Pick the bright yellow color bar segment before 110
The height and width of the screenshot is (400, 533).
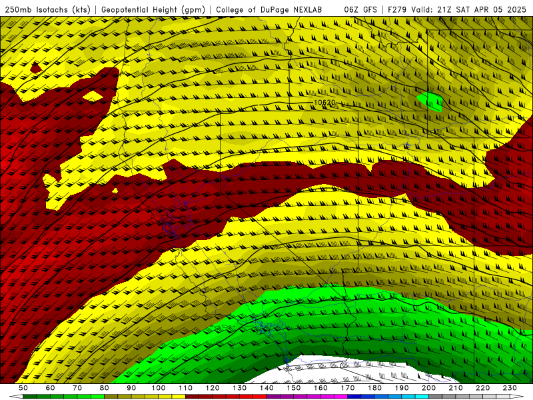(x=179, y=396)
